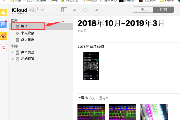Click the 上海市 location heading
This screenshot has width=180, height=120.
[83, 98]
